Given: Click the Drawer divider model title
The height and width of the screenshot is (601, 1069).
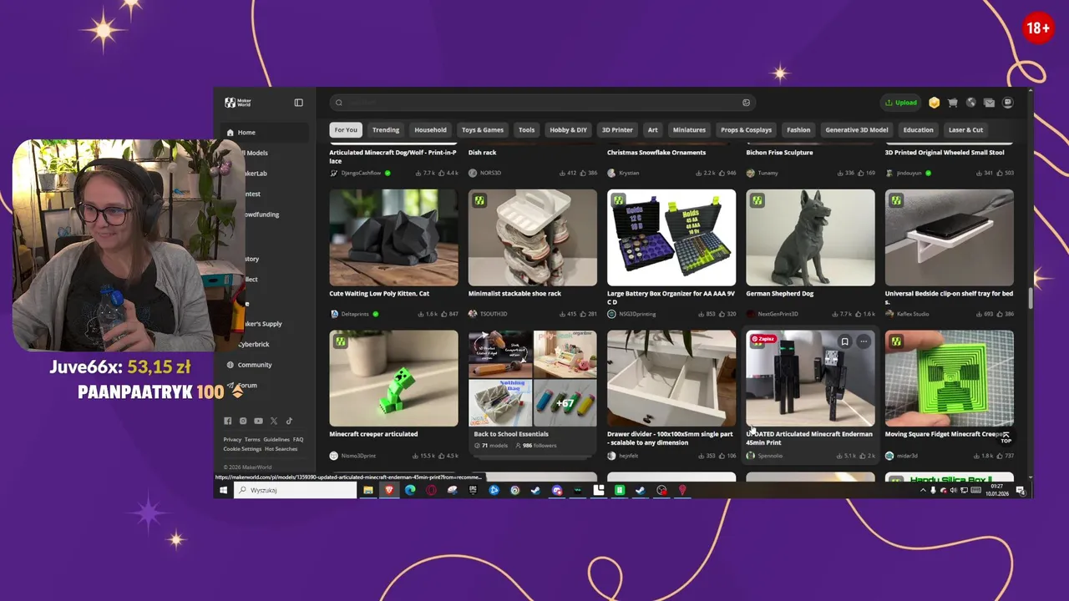Looking at the screenshot, I should click(670, 438).
